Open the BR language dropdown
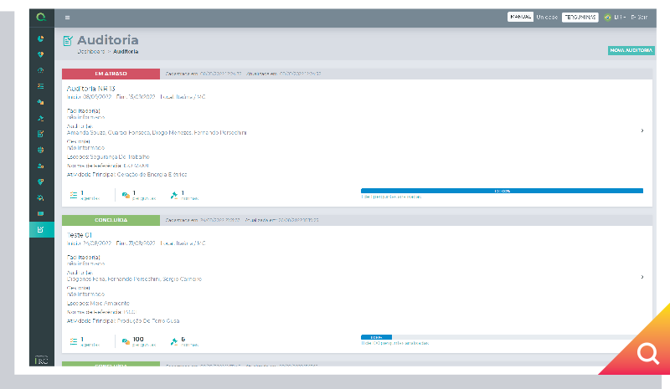 [620, 17]
